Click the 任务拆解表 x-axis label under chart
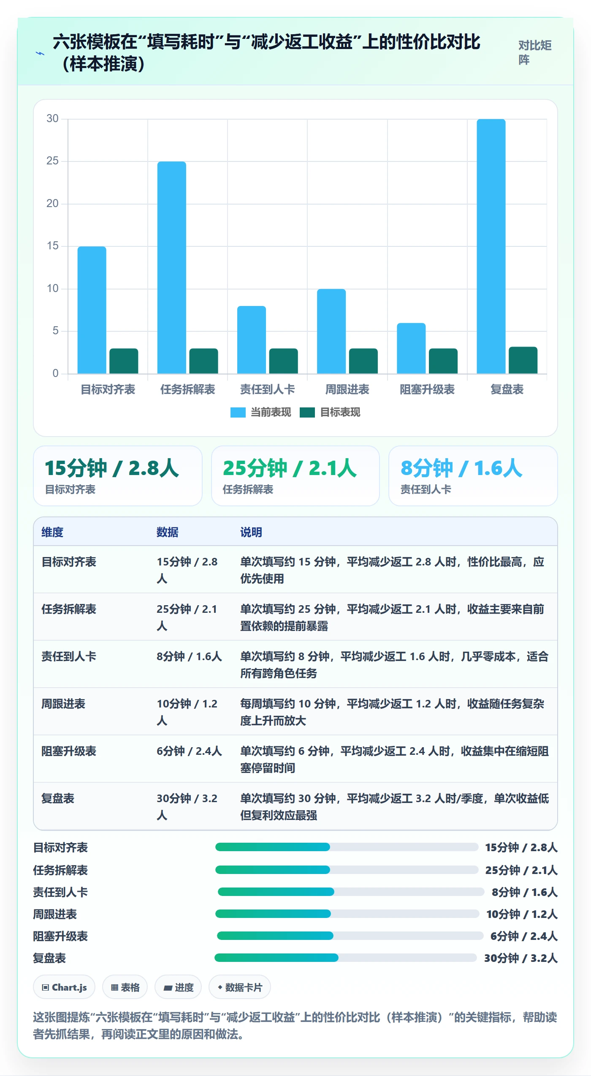This screenshot has height=1076, width=591. (x=188, y=389)
